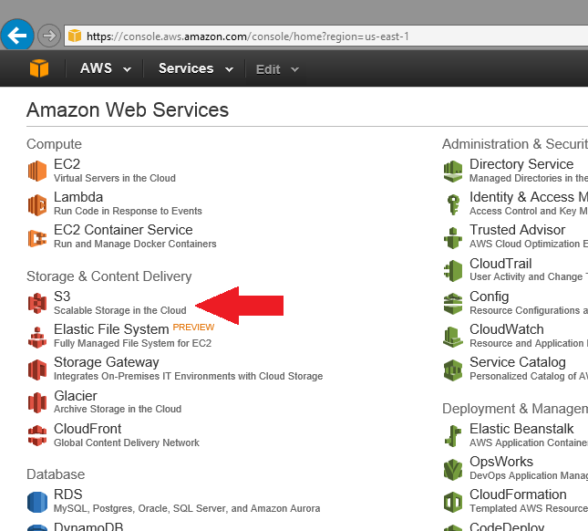Open the RDS link

point(67,495)
